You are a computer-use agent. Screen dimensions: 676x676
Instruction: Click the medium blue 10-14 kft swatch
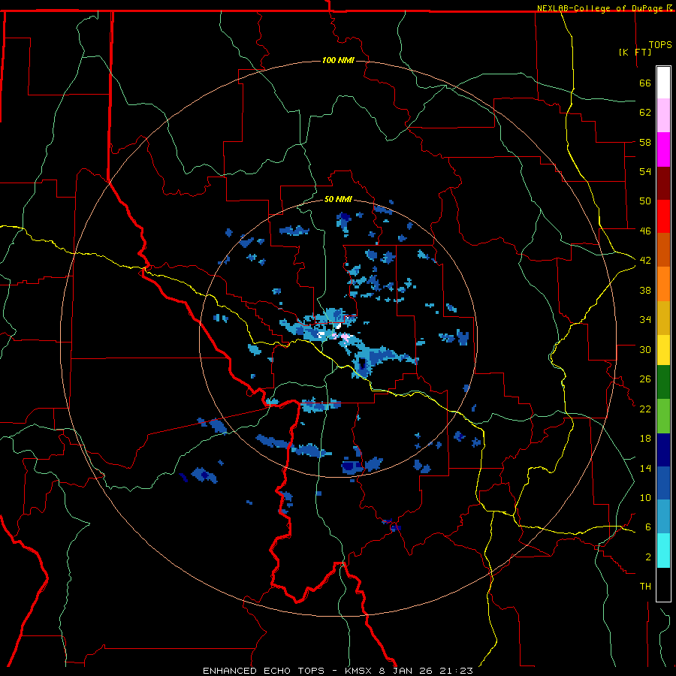pos(663,483)
